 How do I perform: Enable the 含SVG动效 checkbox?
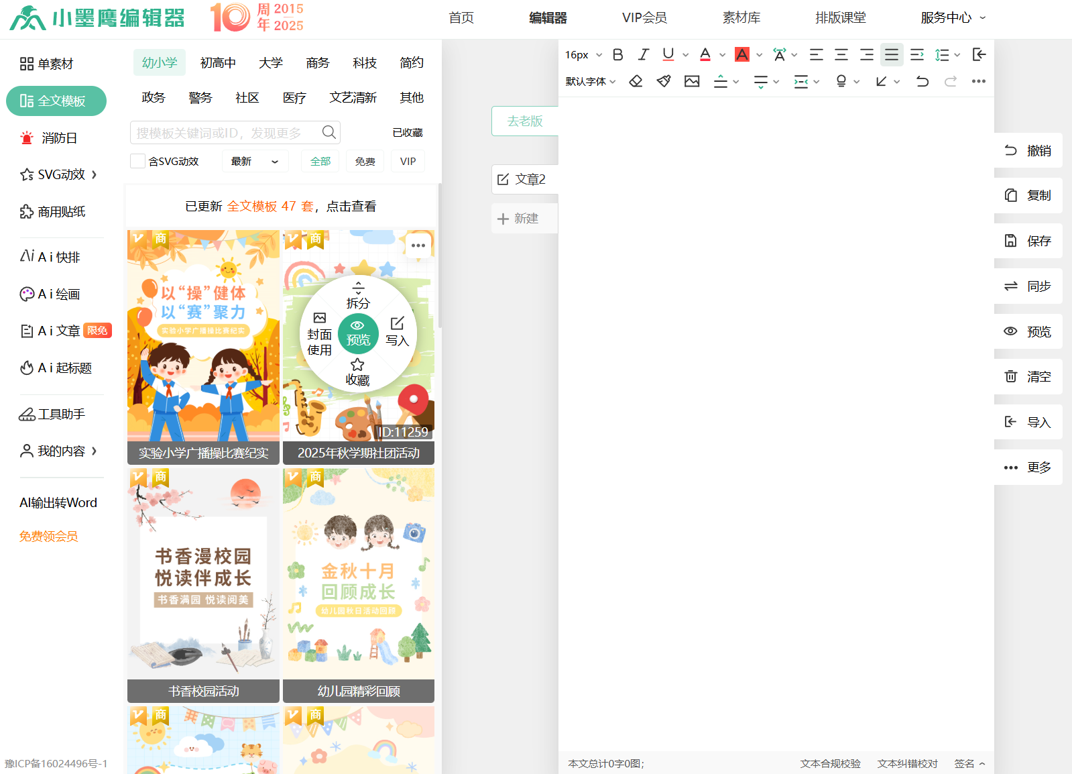tap(138, 161)
